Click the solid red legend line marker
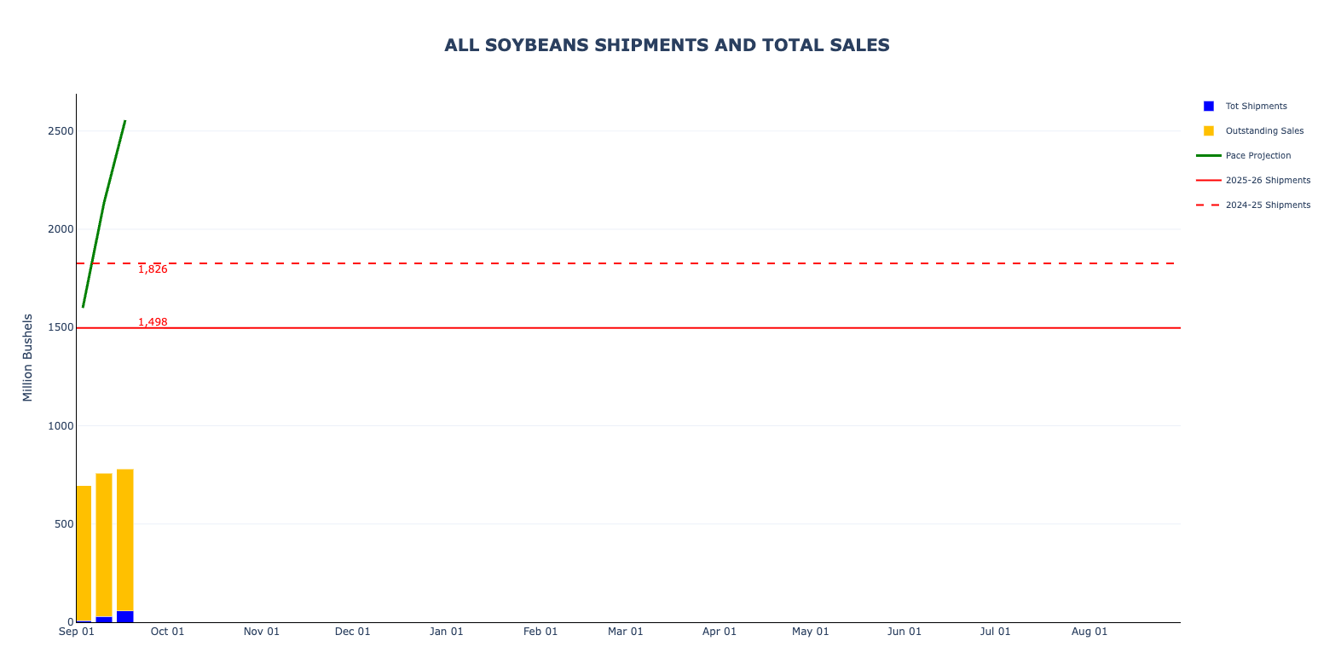1341x664 pixels. 1209,181
